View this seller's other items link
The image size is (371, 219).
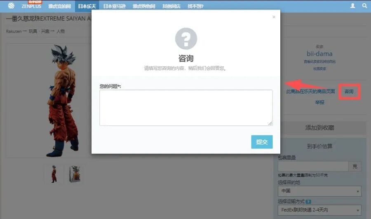tap(319, 61)
